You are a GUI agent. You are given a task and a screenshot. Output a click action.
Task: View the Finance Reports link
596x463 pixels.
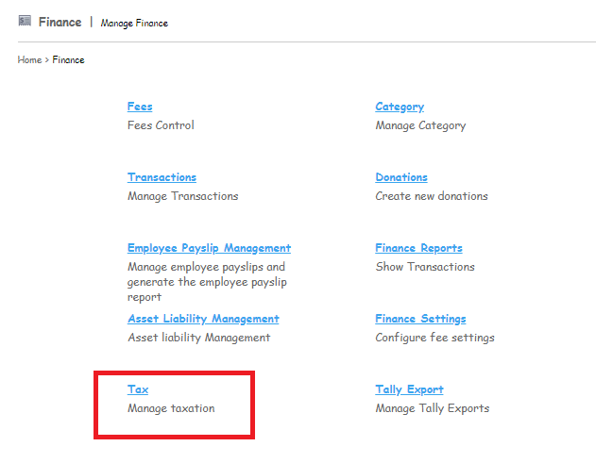point(418,248)
